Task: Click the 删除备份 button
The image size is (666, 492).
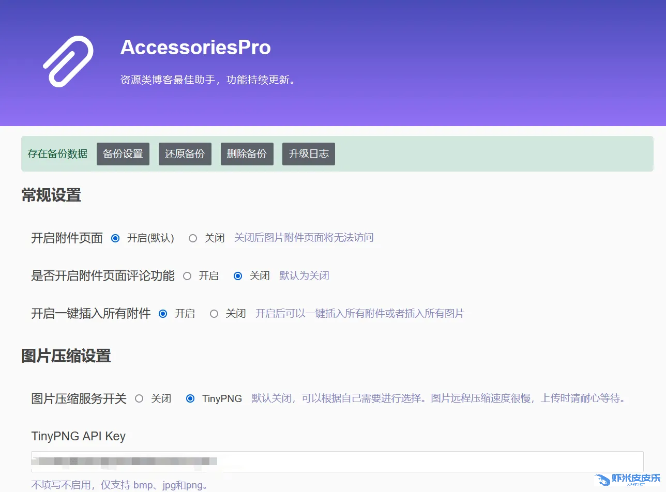Action: point(247,154)
